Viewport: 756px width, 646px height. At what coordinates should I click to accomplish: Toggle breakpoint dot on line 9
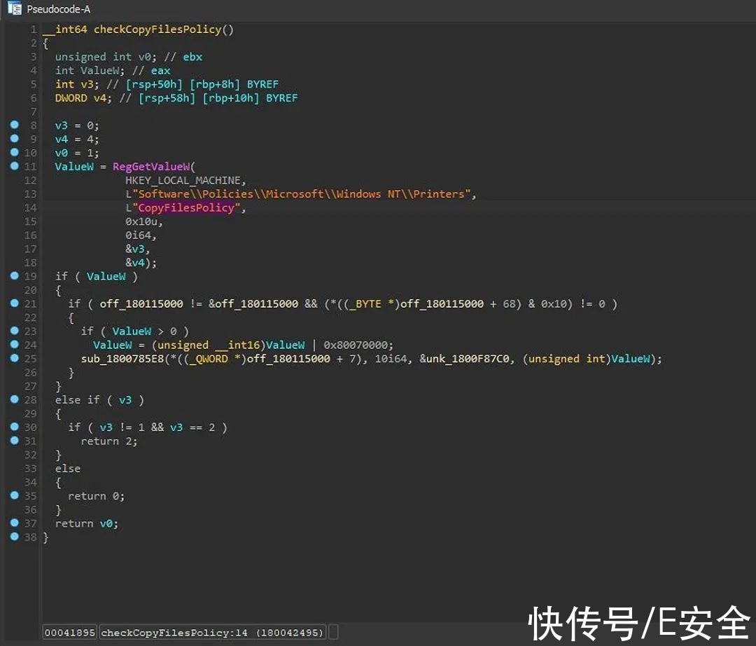[15, 139]
